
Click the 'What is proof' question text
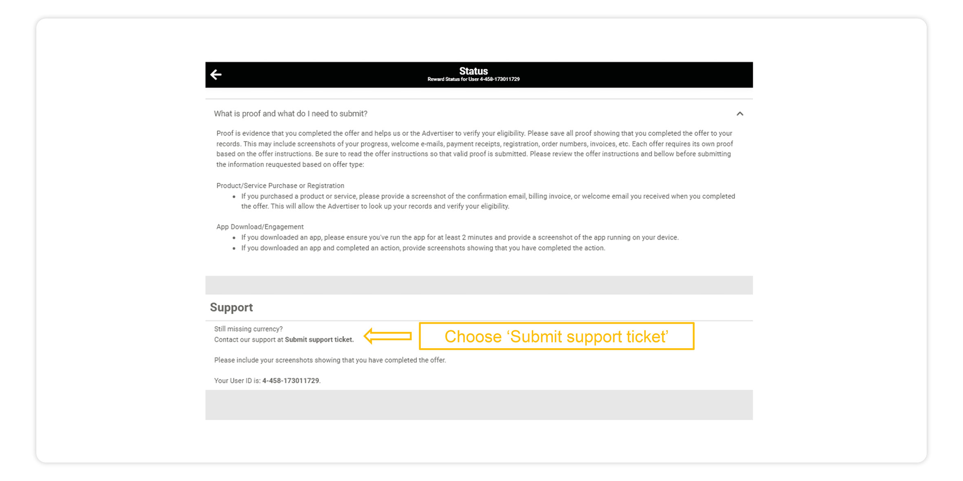[x=290, y=114]
